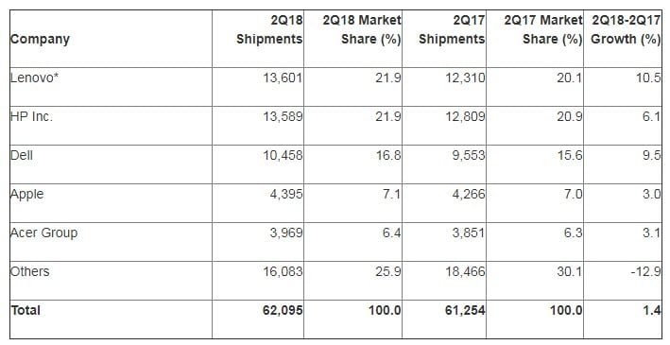
Task: Select the 2Q17 Shipments column header
Action: (452, 29)
